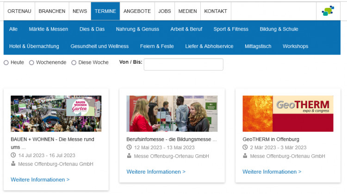This screenshot has width=347, height=194.
Task: Click the site logo icon at top right
Action: coord(328,11)
